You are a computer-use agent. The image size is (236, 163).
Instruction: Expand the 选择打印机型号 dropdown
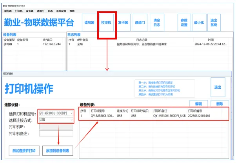pos(55,113)
